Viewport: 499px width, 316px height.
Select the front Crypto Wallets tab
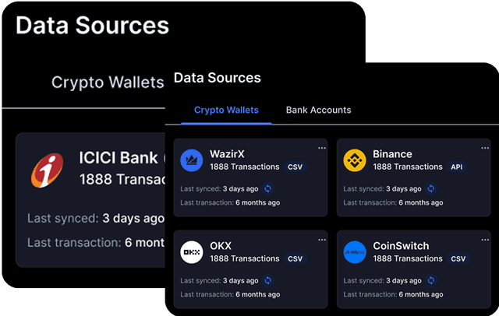click(226, 110)
